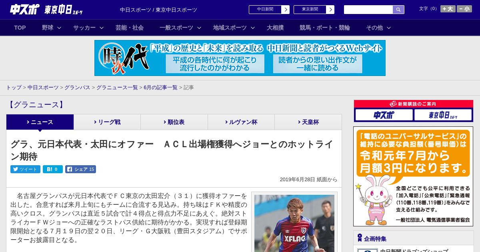
Task: Click the article photo of the player
Action: point(294,223)
